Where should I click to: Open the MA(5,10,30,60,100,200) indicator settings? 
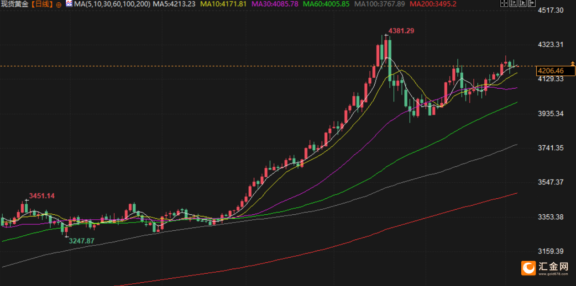[x=112, y=4]
